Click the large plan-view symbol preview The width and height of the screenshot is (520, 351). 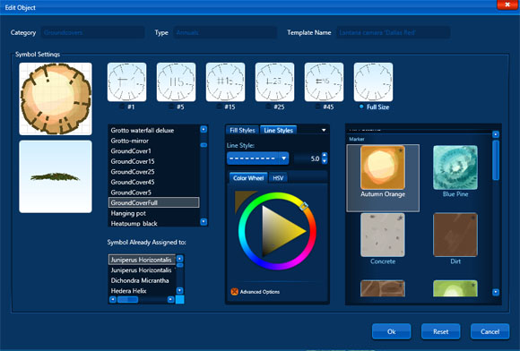point(56,99)
